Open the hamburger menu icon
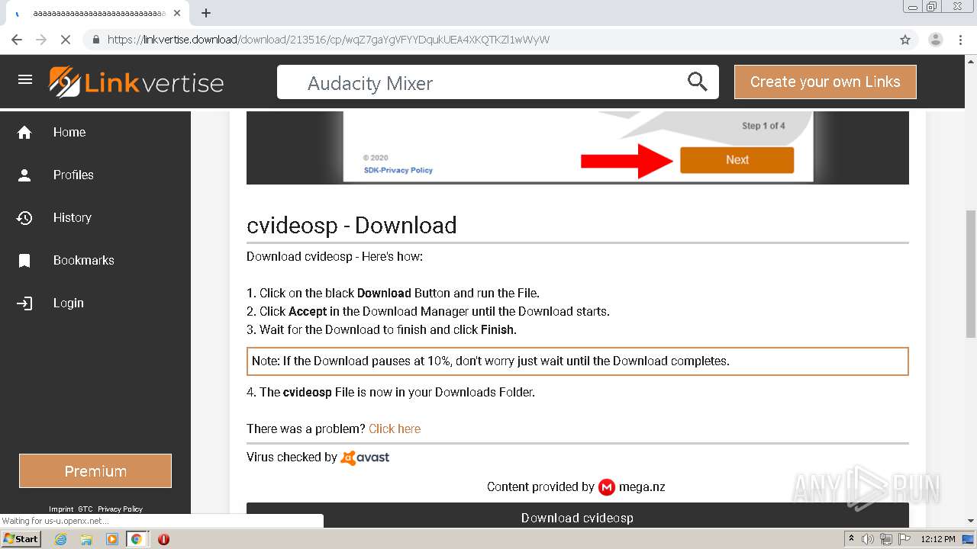 [x=25, y=79]
